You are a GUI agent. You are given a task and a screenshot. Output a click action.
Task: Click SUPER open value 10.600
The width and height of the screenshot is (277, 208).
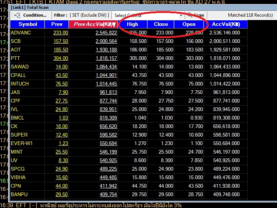click(195, 135)
